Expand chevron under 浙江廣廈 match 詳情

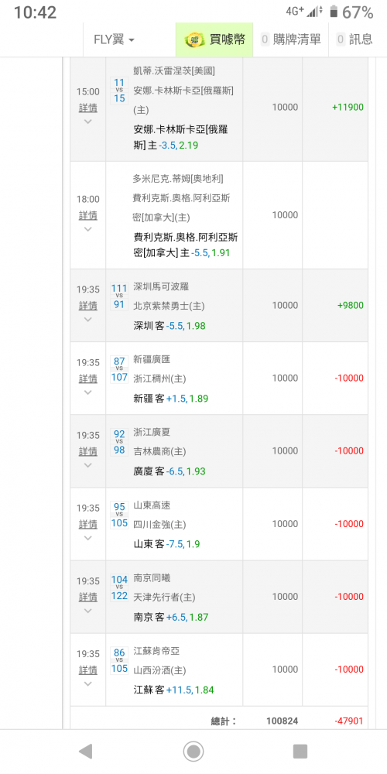tap(88, 465)
